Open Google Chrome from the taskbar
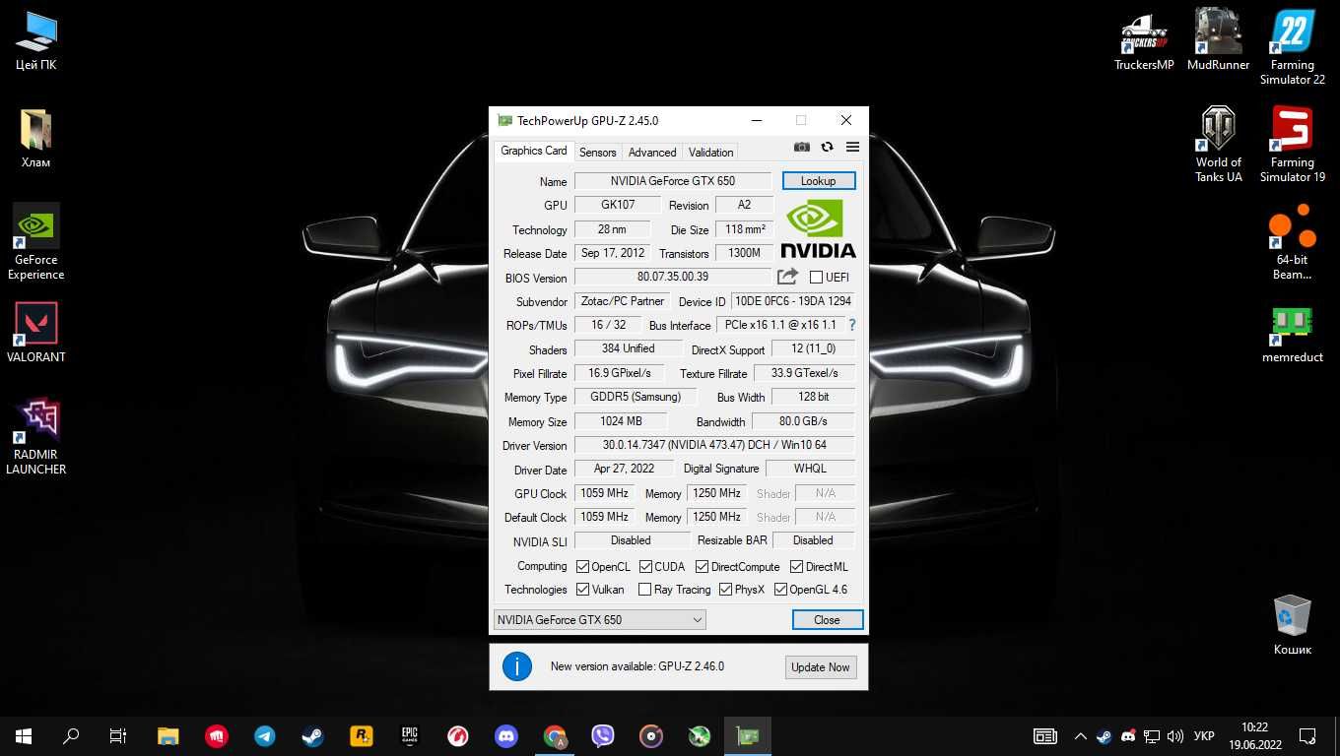Viewport: 1340px width, 756px height. click(x=555, y=735)
